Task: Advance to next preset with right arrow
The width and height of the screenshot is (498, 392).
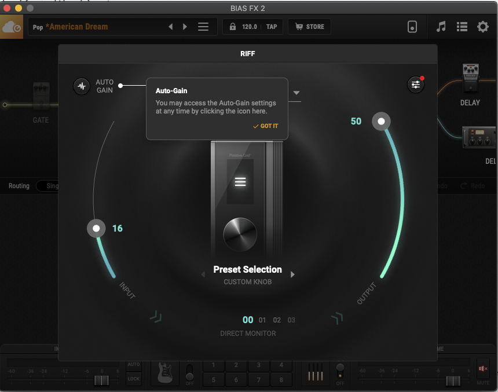Action: tap(184, 27)
